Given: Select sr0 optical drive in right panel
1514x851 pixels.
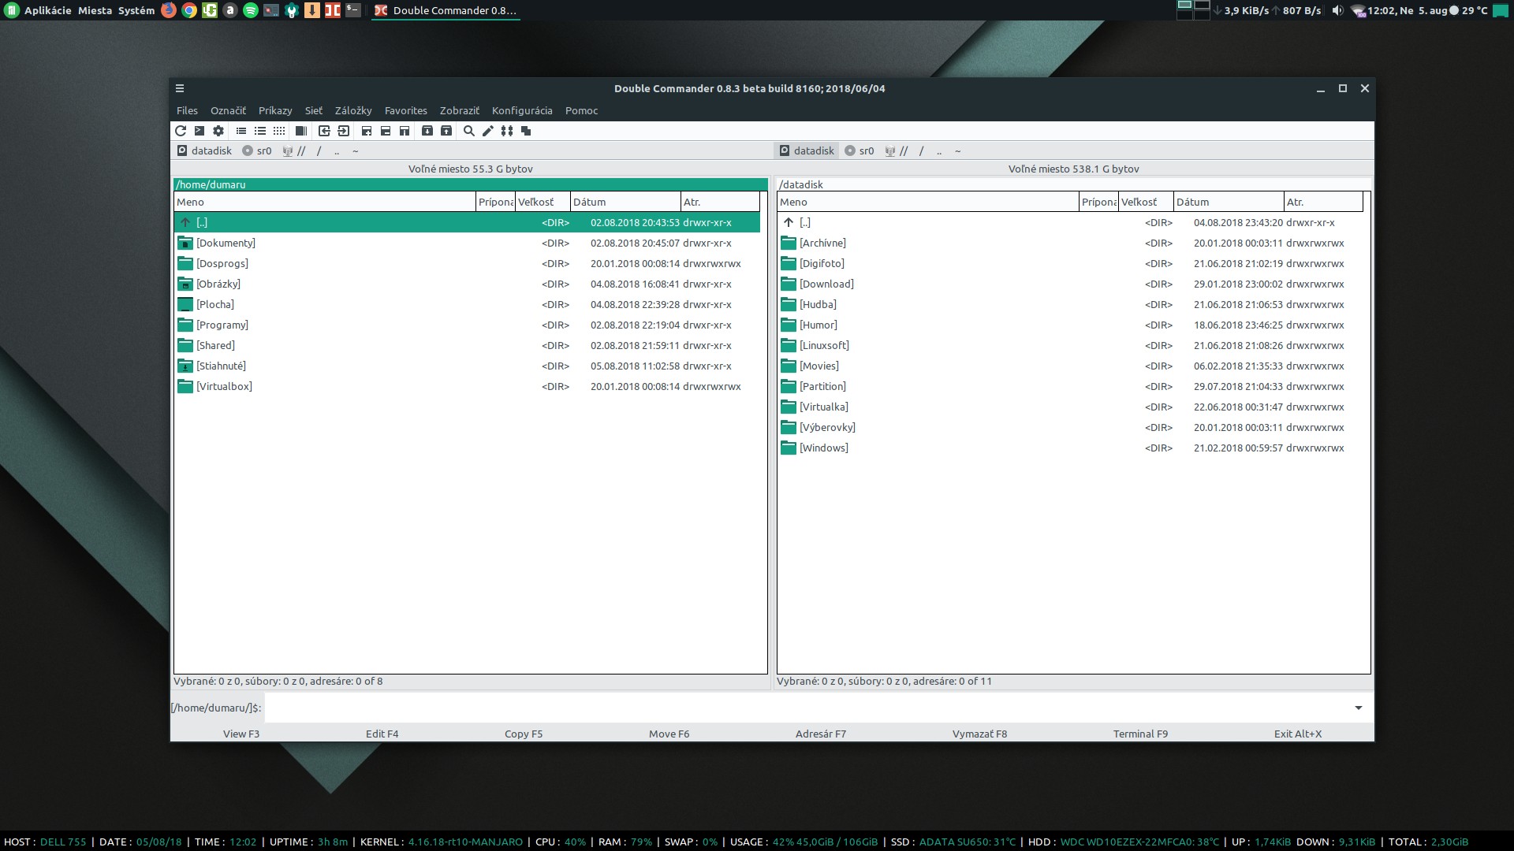Looking at the screenshot, I should [860, 151].
